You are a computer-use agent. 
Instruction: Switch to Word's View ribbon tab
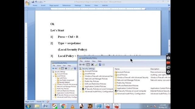click(96, 5)
